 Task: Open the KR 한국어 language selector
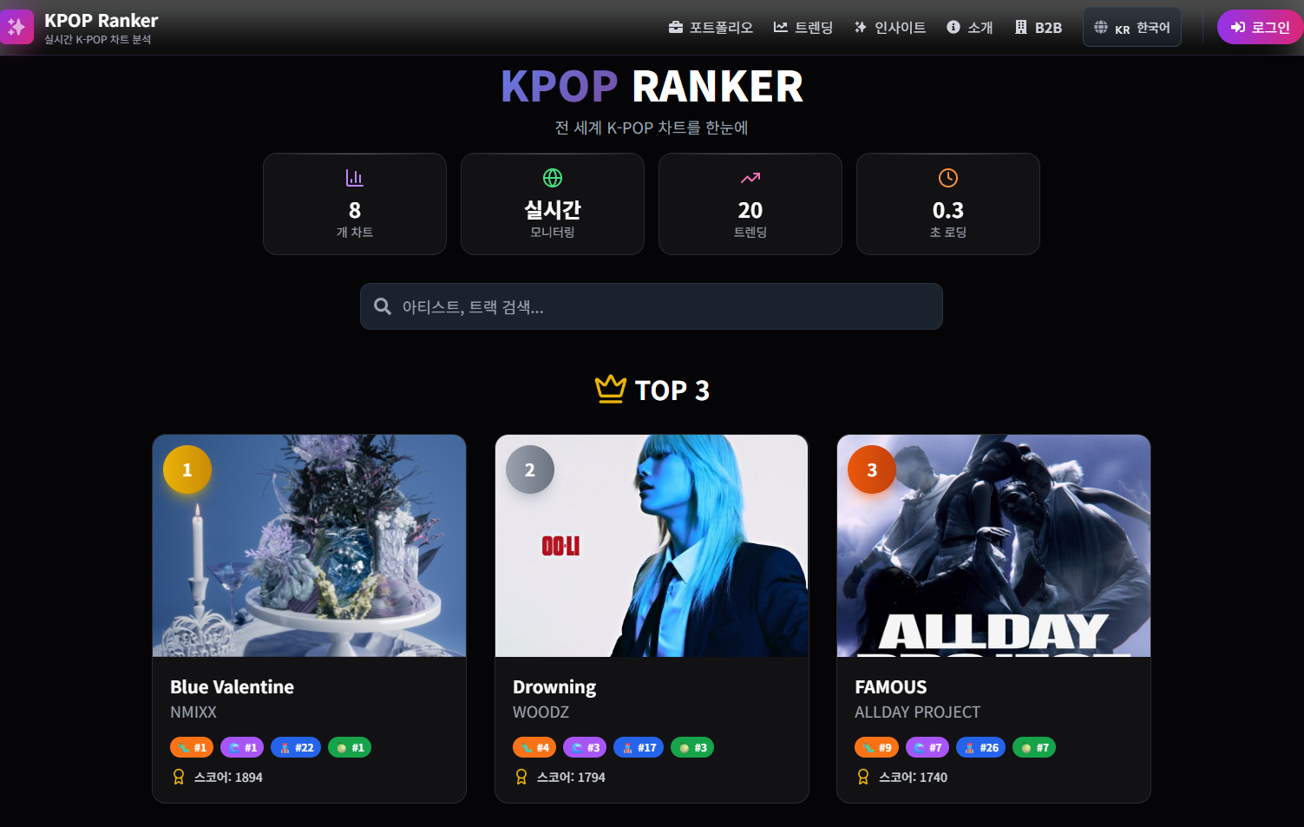tap(1132, 28)
